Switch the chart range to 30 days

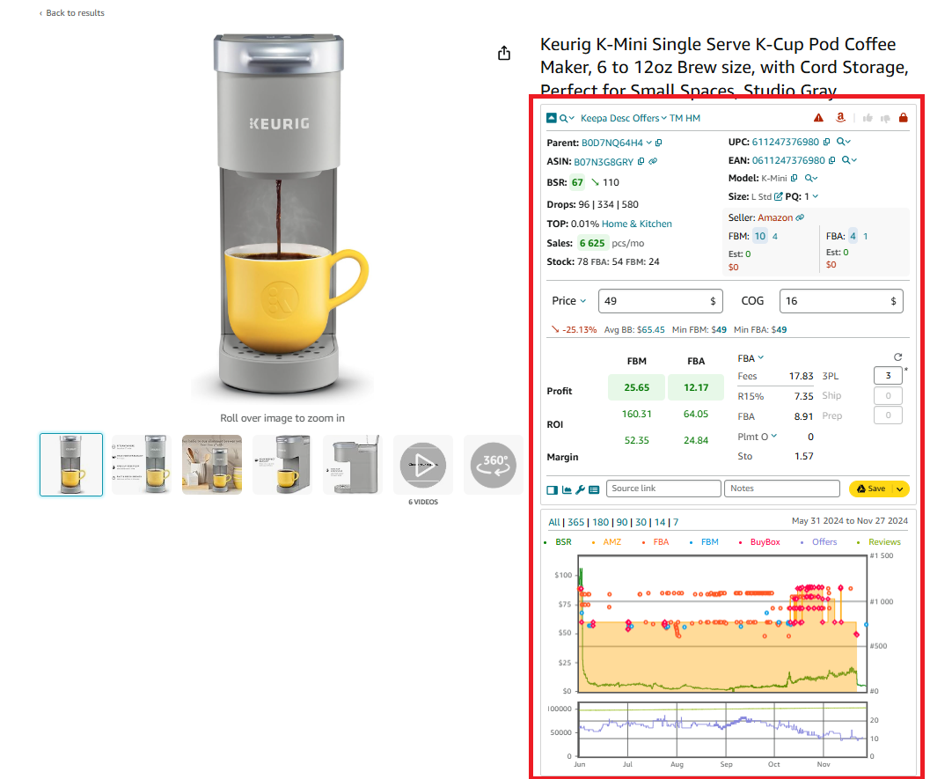642,522
